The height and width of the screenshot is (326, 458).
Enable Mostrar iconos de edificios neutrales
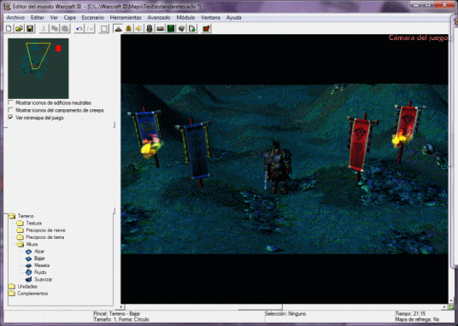pos(11,102)
